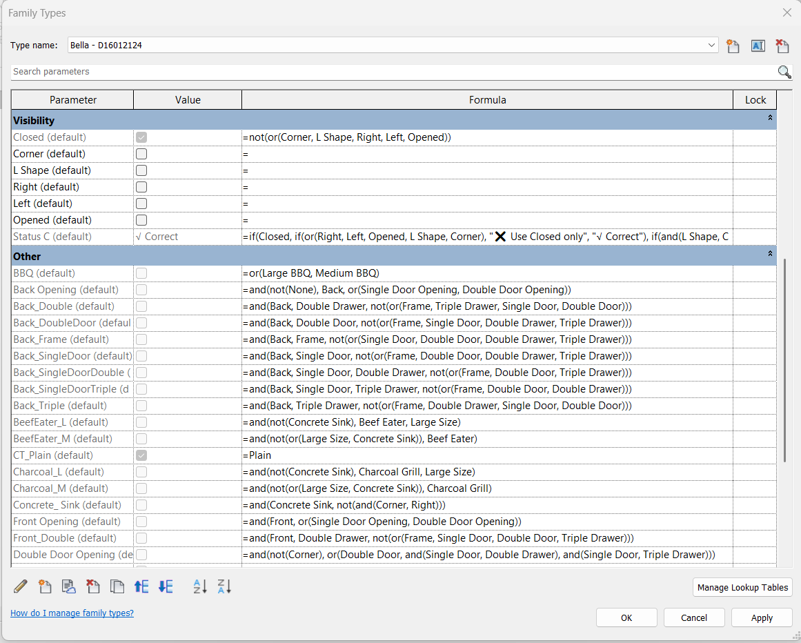Move parameter down with blue down-arrow icon
Viewport: 801px width, 643px height.
tap(166, 586)
